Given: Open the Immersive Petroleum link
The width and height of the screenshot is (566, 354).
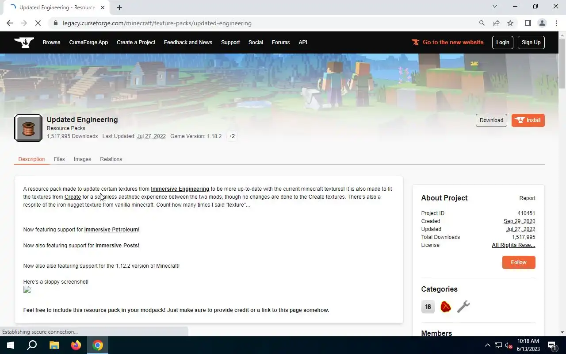Looking at the screenshot, I should point(111,230).
